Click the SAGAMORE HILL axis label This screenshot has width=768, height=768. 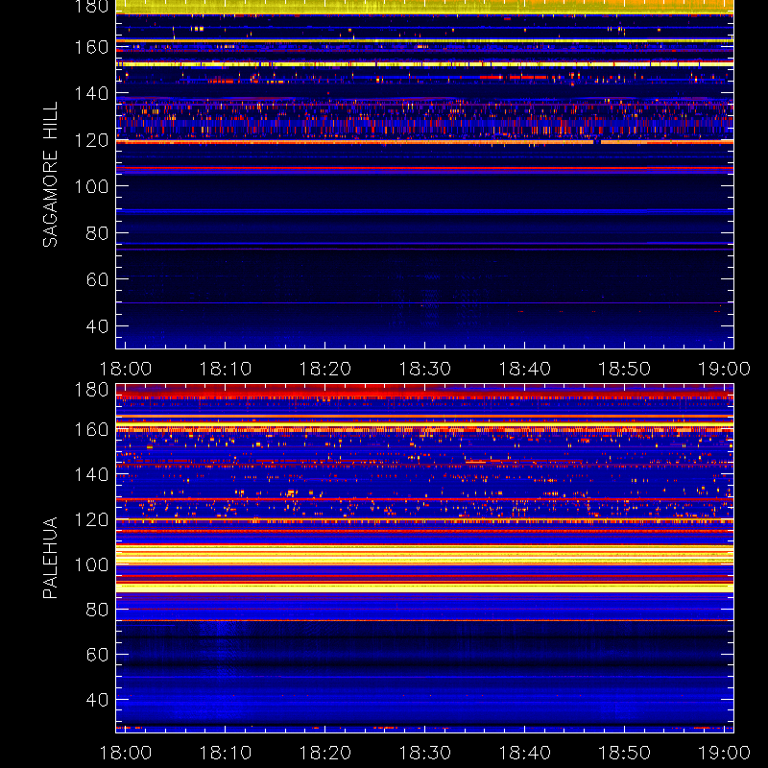(51, 175)
